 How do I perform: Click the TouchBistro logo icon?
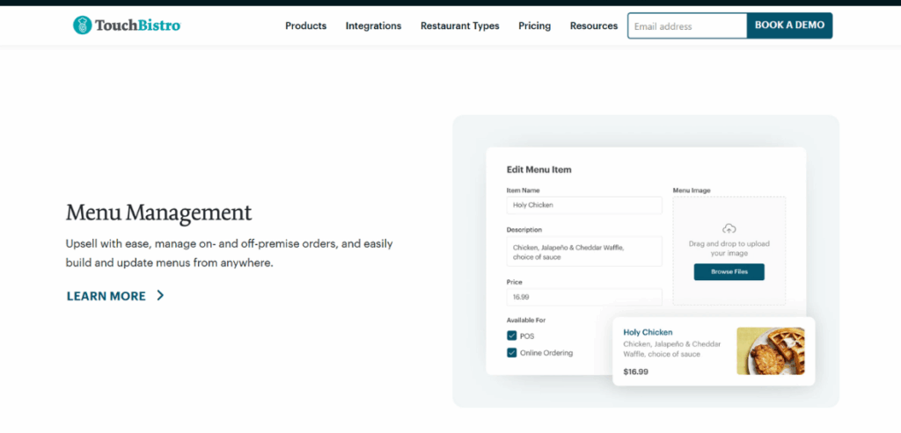pos(82,25)
